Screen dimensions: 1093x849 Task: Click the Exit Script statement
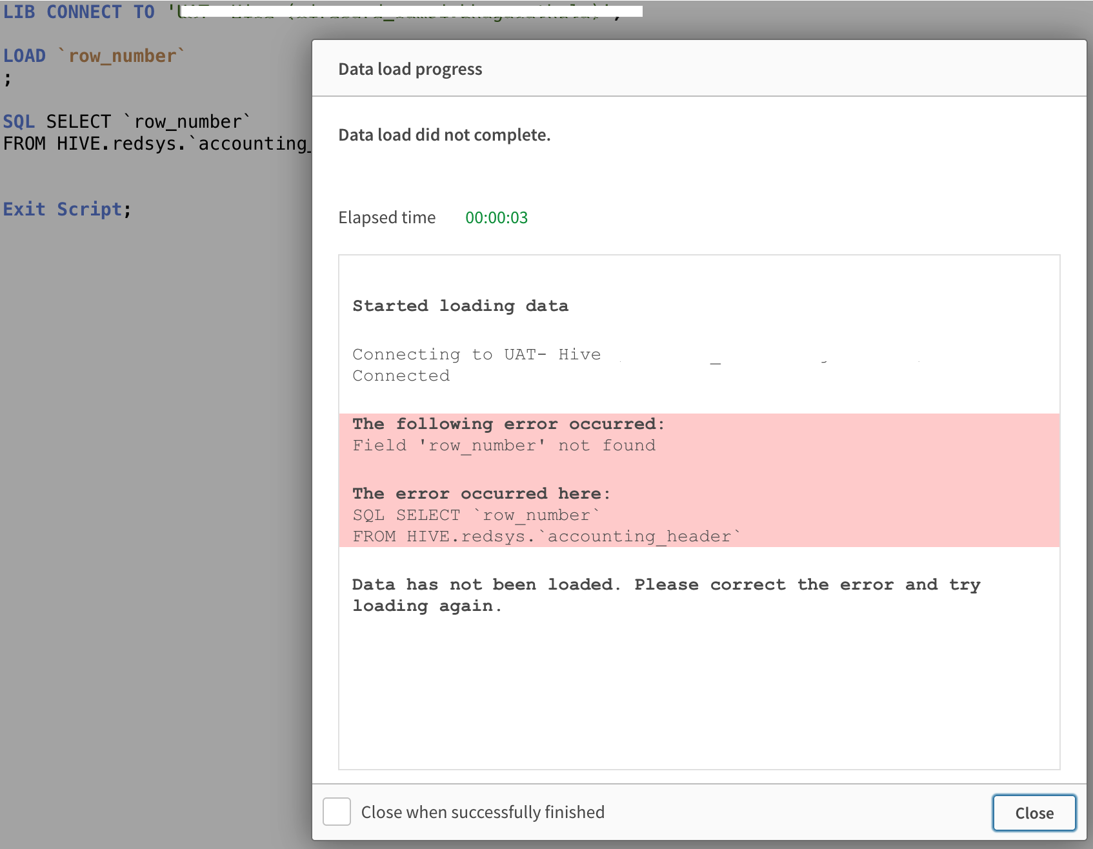(x=66, y=208)
